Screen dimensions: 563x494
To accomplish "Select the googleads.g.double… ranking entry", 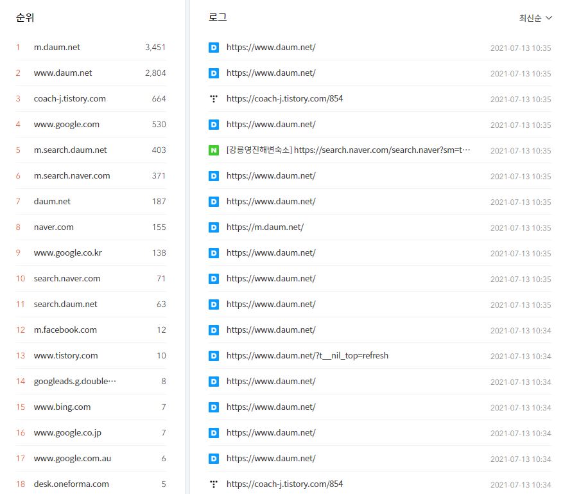I will coord(75,382).
